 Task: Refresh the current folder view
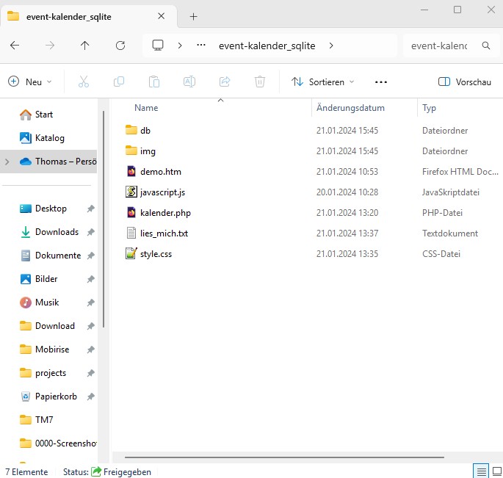[120, 46]
